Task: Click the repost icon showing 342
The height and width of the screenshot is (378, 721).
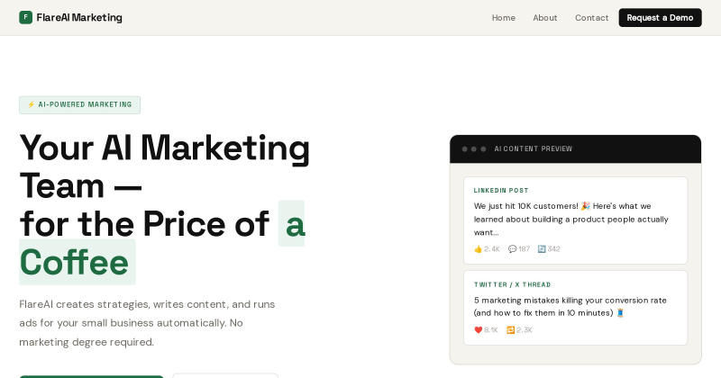Action: [x=542, y=249]
